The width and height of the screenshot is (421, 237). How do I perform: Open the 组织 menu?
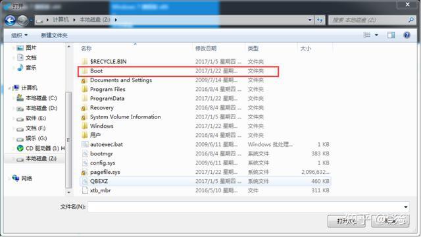(x=19, y=35)
